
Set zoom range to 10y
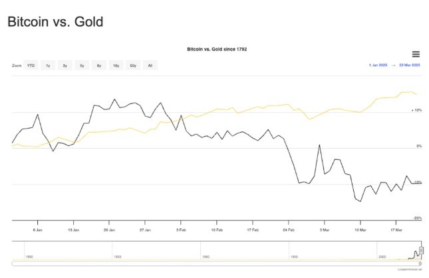pyautogui.click(x=116, y=66)
